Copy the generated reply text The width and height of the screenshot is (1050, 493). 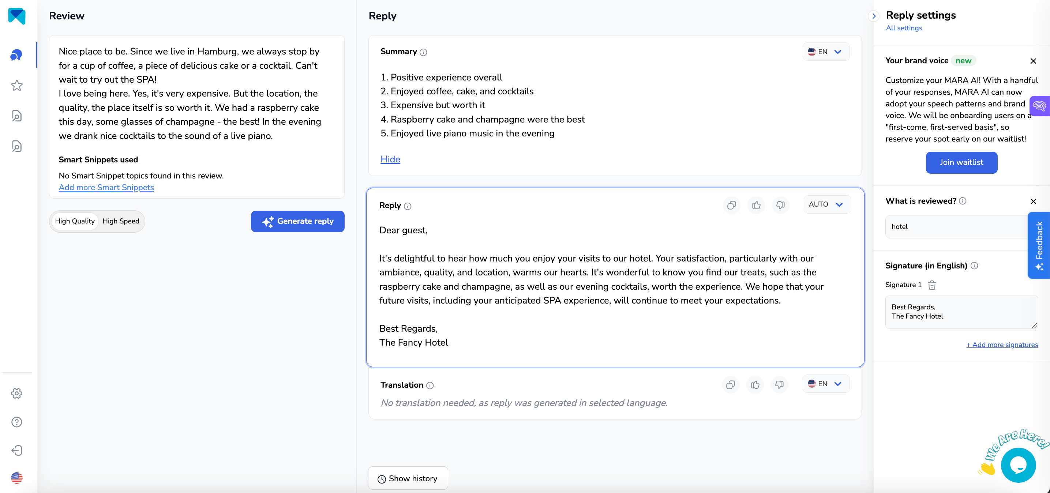click(732, 205)
